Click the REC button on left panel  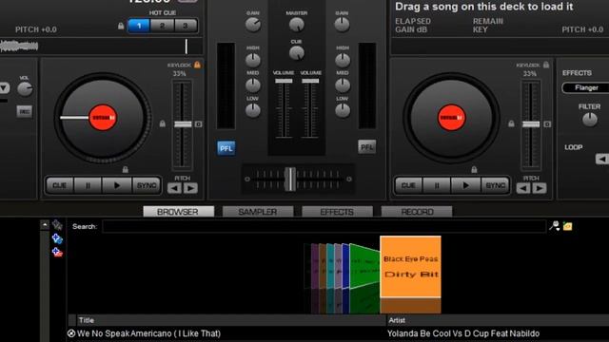pyautogui.click(x=24, y=112)
